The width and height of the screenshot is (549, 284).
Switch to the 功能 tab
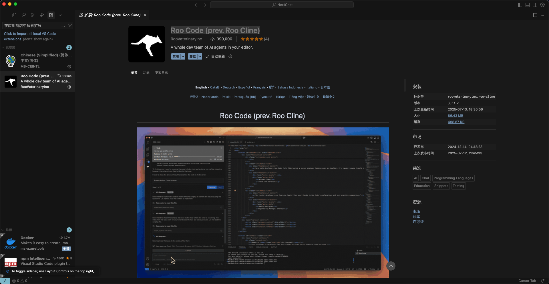click(x=146, y=73)
